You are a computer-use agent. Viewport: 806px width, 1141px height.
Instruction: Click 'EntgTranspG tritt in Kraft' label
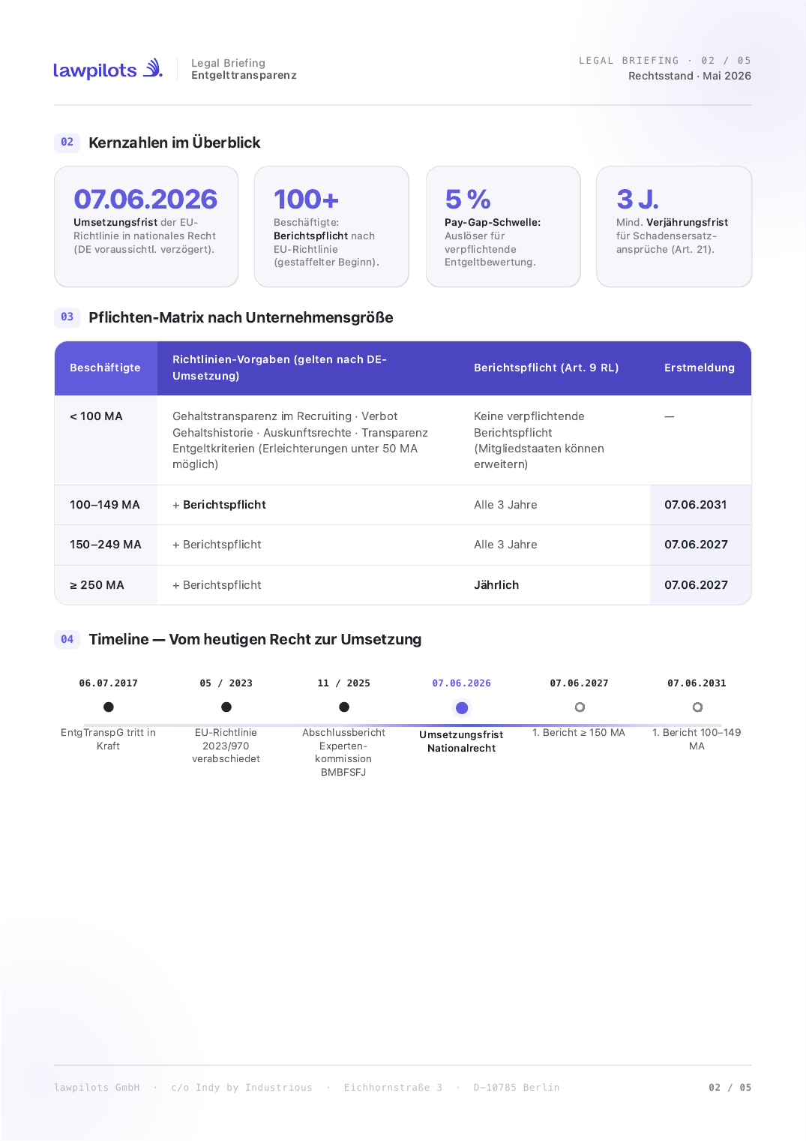109,739
